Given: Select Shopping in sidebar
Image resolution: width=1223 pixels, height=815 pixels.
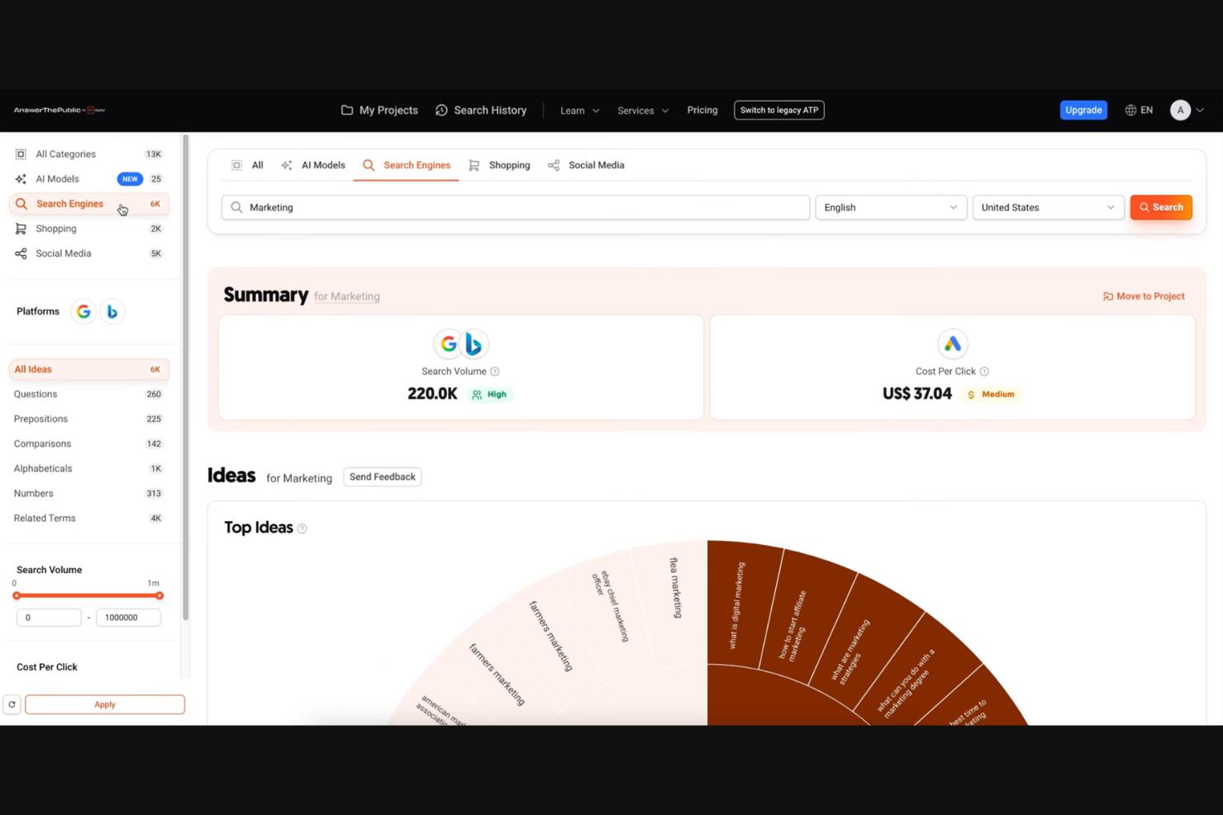Looking at the screenshot, I should coord(88,228).
